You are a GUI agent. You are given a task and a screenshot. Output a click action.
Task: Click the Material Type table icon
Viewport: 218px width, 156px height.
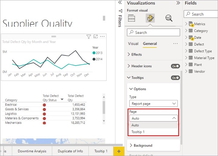(191, 58)
